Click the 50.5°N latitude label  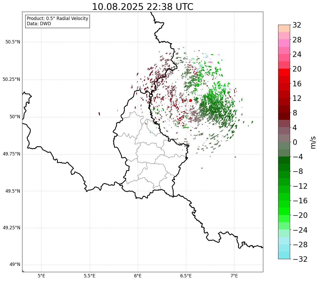pyautogui.click(x=13, y=42)
